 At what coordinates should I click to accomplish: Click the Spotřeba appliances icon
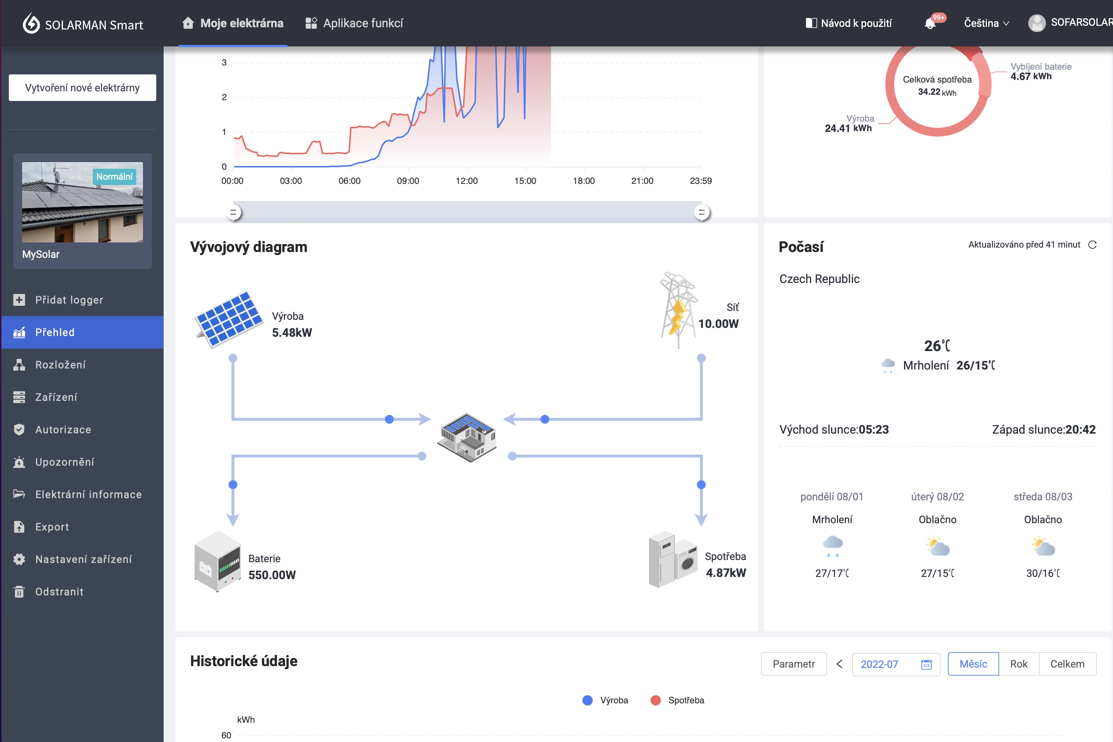tap(673, 559)
